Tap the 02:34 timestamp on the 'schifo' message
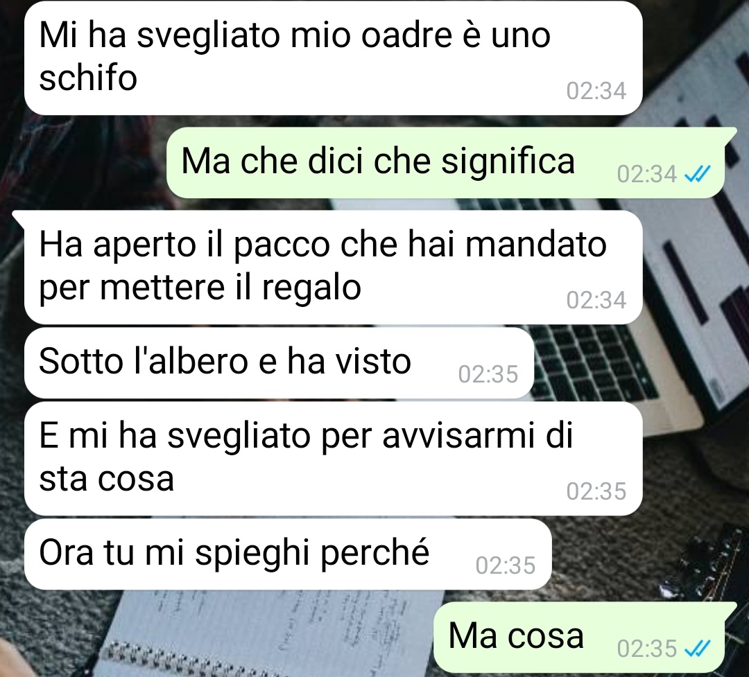This screenshot has width=749, height=677. [x=596, y=91]
